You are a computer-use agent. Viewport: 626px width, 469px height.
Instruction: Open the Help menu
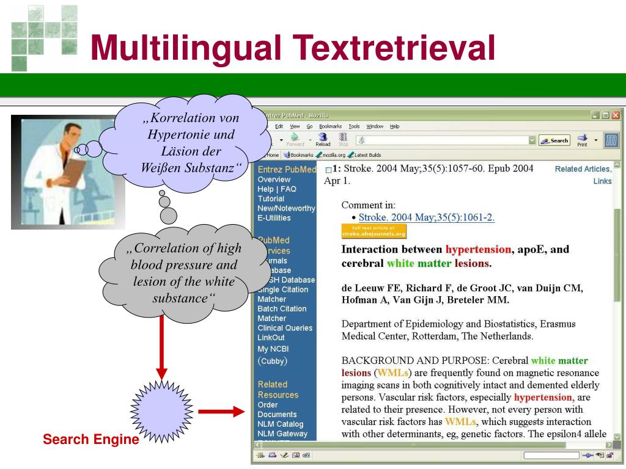[x=394, y=126]
